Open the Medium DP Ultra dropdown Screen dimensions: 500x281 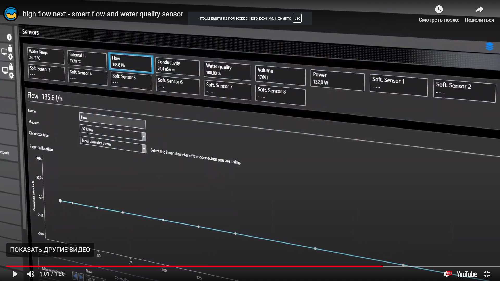point(113,132)
